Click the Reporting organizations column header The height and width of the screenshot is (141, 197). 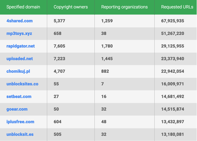[x=125, y=7]
